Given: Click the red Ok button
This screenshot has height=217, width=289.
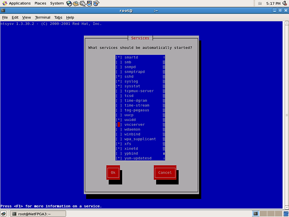Looking at the screenshot, I should pyautogui.click(x=113, y=172).
